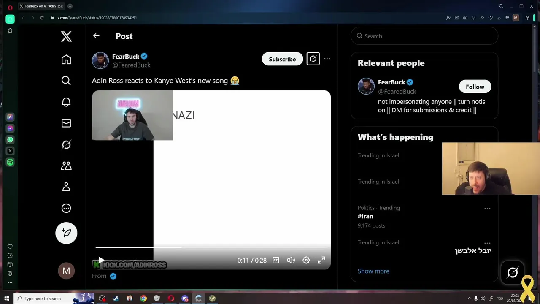Select the x.com address bar URL

coord(97,18)
